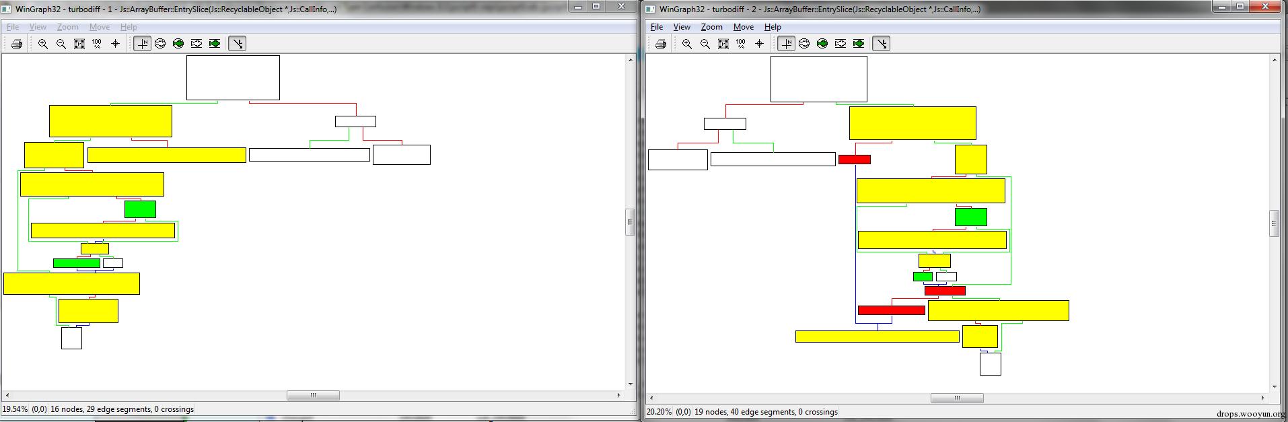
Task: Zoom in on the graph in turbodiff 1 window
Action: [43, 44]
